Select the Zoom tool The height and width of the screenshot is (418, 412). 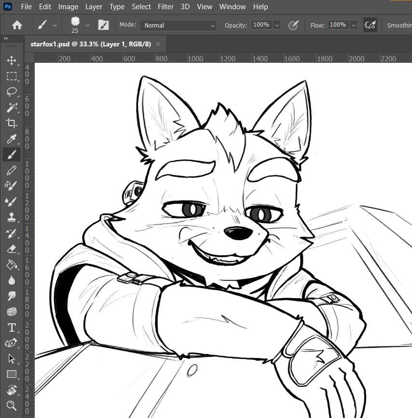[x=12, y=406]
